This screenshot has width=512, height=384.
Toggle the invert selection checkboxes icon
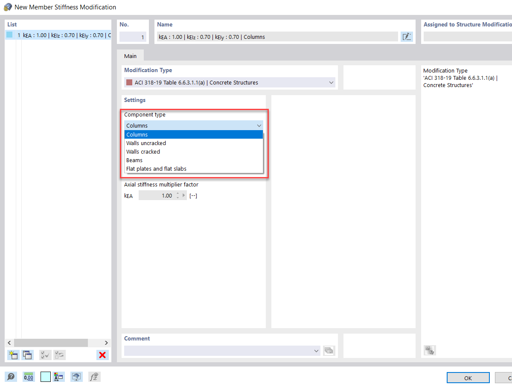[x=59, y=355]
